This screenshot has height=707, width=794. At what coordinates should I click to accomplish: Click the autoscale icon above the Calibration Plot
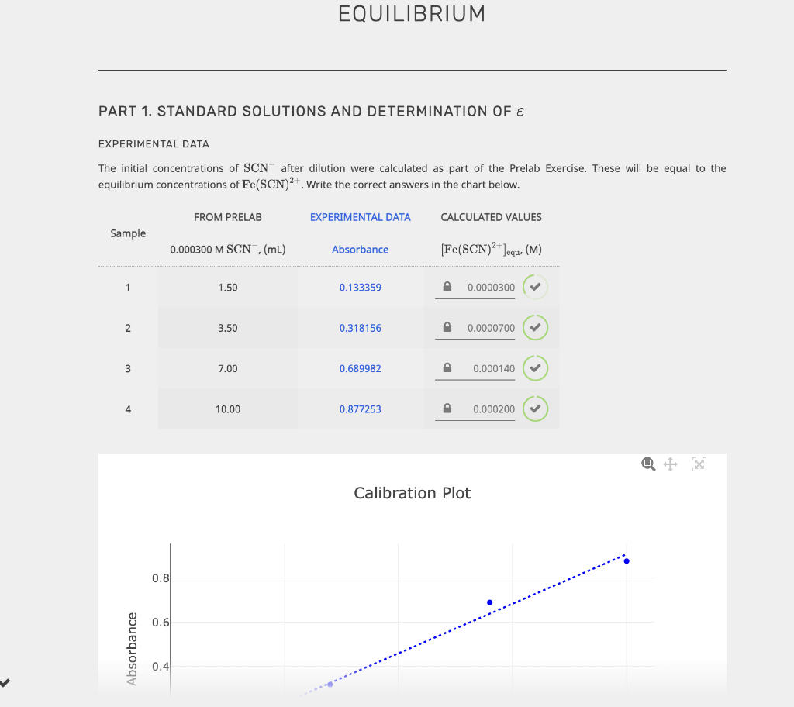[x=698, y=464]
